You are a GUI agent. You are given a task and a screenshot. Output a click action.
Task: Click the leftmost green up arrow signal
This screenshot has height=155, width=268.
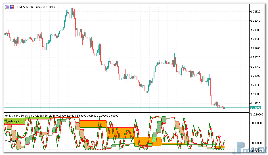click(26, 133)
